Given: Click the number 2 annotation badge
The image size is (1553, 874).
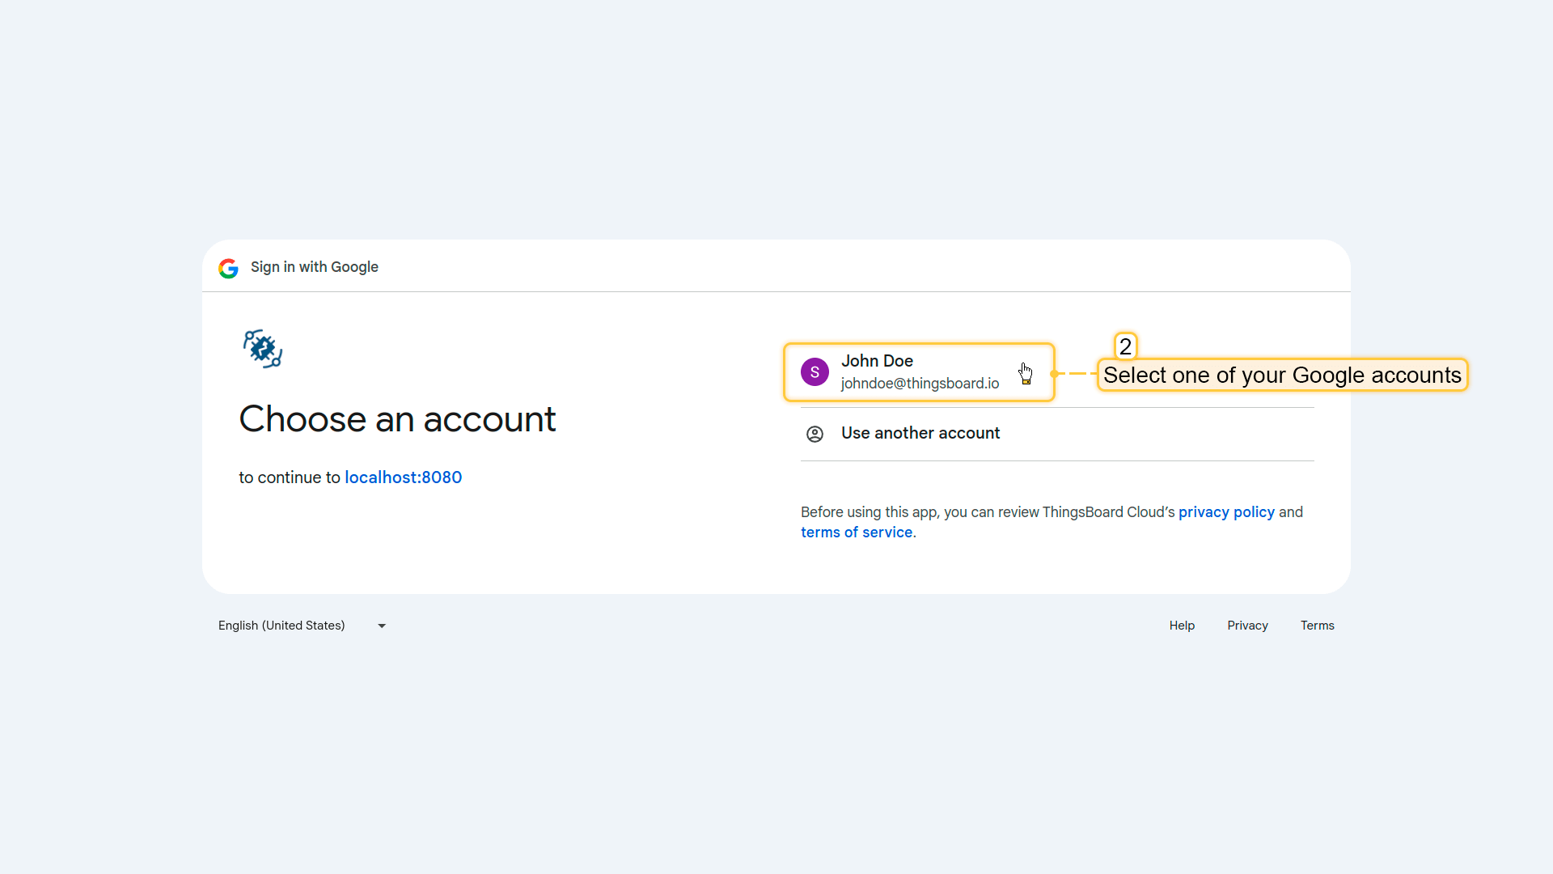Looking at the screenshot, I should [1125, 346].
